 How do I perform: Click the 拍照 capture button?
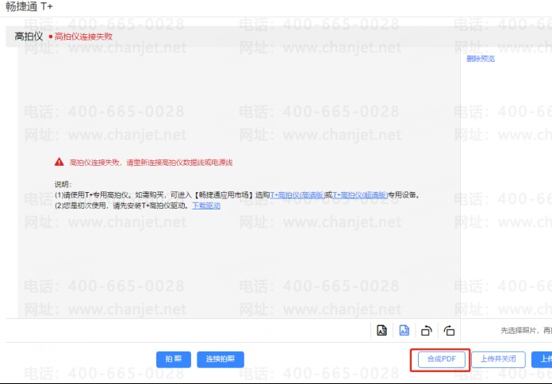pos(174,359)
